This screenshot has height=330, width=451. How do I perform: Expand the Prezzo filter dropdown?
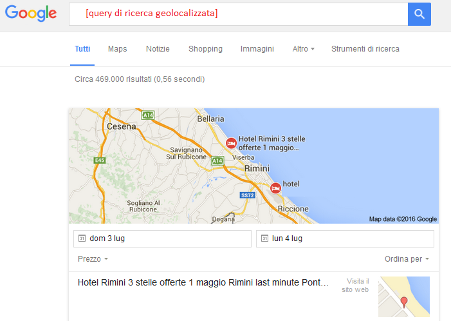(x=93, y=258)
